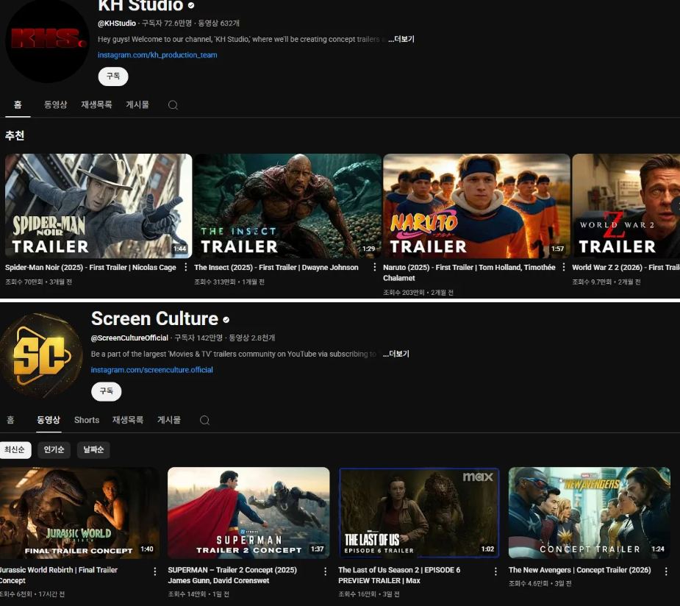The width and height of the screenshot is (680, 606).
Task: Open options menu for SUPERMAN Trailer 2 video
Action: [x=325, y=571]
